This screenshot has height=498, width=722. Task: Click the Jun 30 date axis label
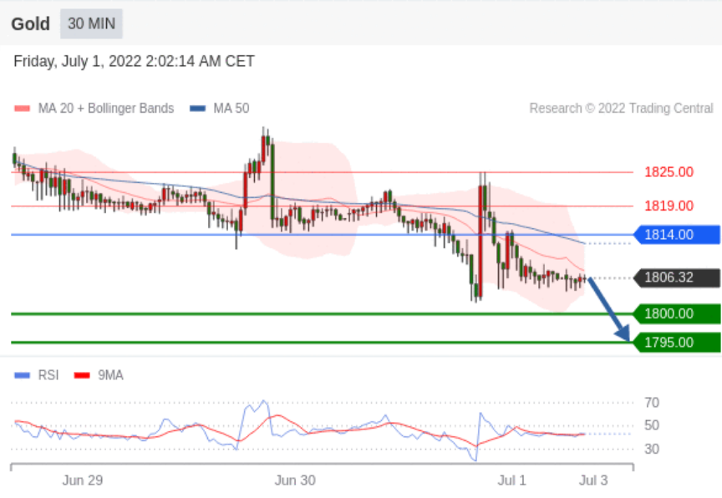[295, 480]
